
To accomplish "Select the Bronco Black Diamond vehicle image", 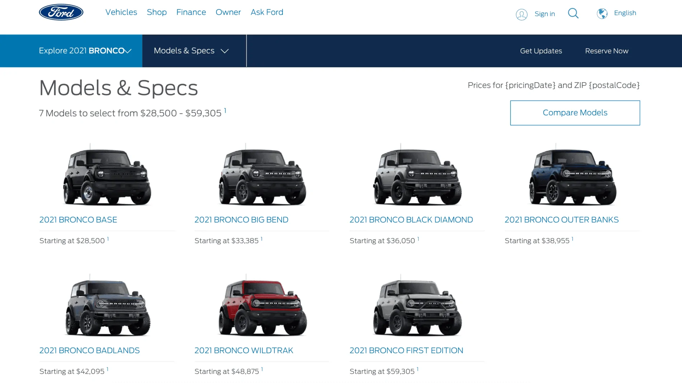I will pos(417,175).
